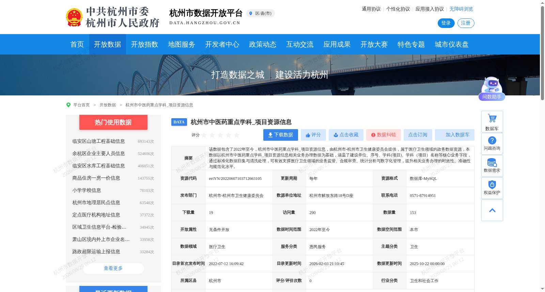
Task: Open 开放数据 nav tab
Action: (x=108, y=44)
